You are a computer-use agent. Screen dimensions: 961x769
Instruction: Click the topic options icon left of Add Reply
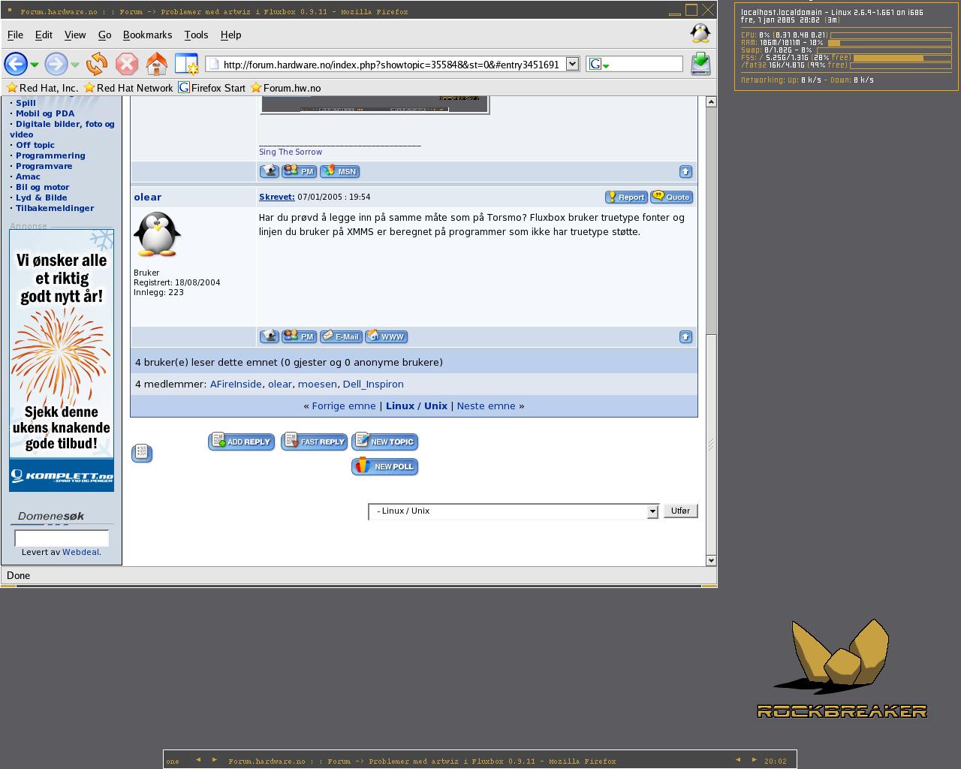(142, 453)
